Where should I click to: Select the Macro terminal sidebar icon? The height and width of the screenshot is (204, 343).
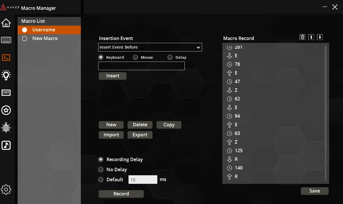coord(6,58)
